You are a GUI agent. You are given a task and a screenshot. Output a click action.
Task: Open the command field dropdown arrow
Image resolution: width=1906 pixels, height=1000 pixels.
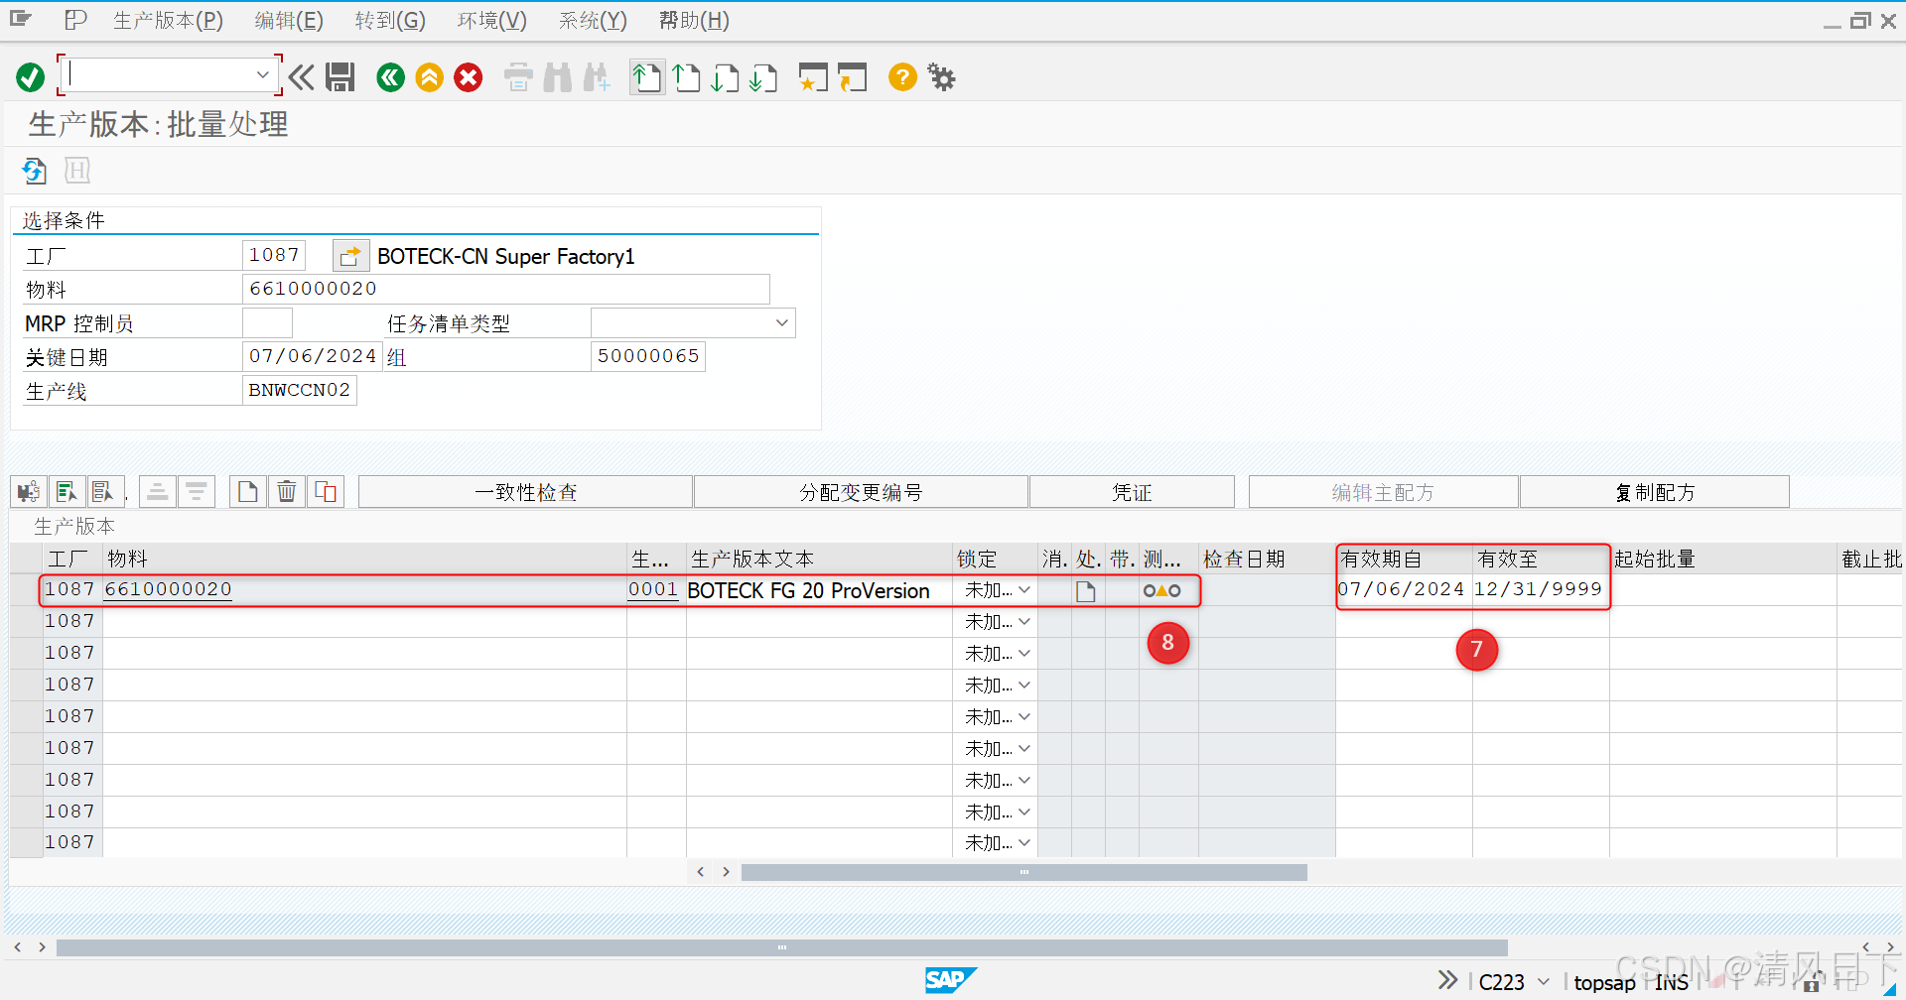pos(262,74)
